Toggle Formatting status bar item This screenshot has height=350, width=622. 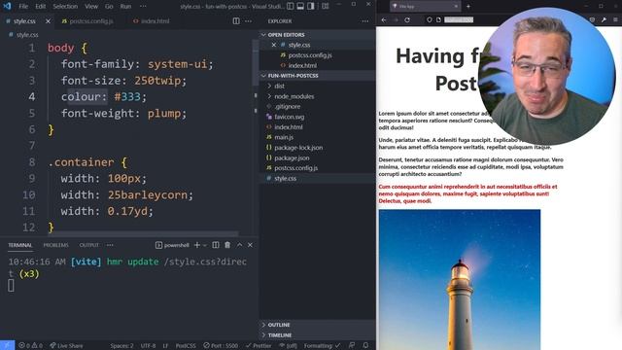point(322,346)
